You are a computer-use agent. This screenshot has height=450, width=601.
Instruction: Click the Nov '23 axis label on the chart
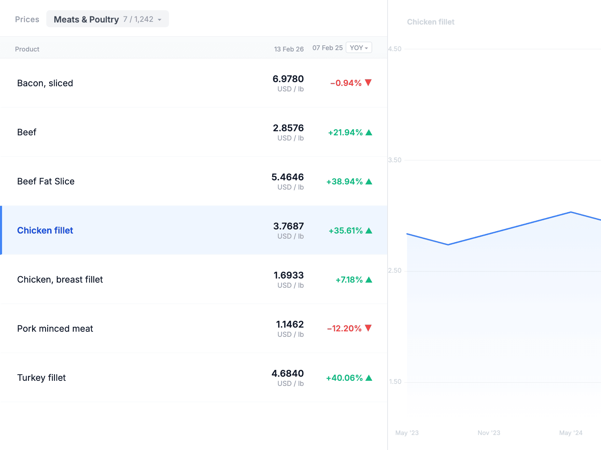[x=489, y=433]
